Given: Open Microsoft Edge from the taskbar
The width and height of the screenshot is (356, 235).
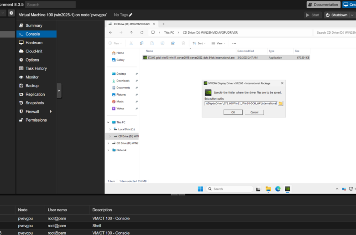Looking at the screenshot, I should [278, 189].
